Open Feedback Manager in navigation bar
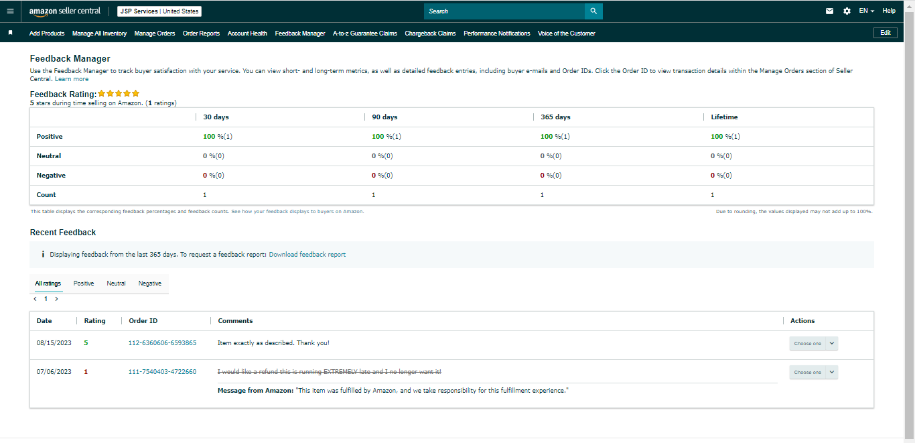915x443 pixels. (300, 33)
